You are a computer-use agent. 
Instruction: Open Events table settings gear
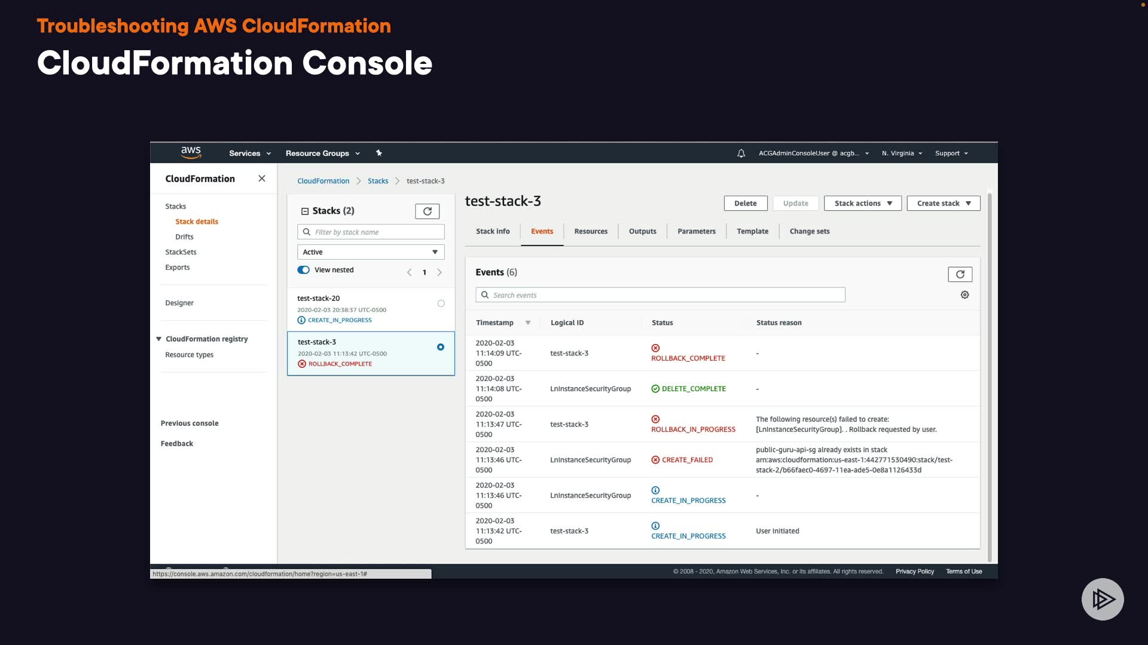pyautogui.click(x=964, y=295)
